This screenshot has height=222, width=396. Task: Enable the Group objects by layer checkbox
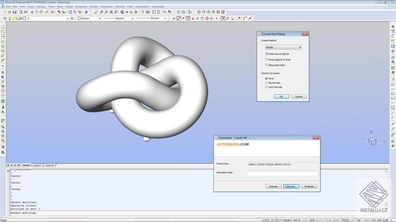point(267,60)
